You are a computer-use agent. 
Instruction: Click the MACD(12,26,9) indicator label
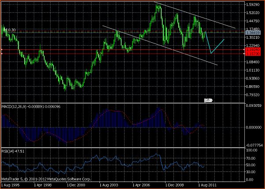(x=31, y=107)
